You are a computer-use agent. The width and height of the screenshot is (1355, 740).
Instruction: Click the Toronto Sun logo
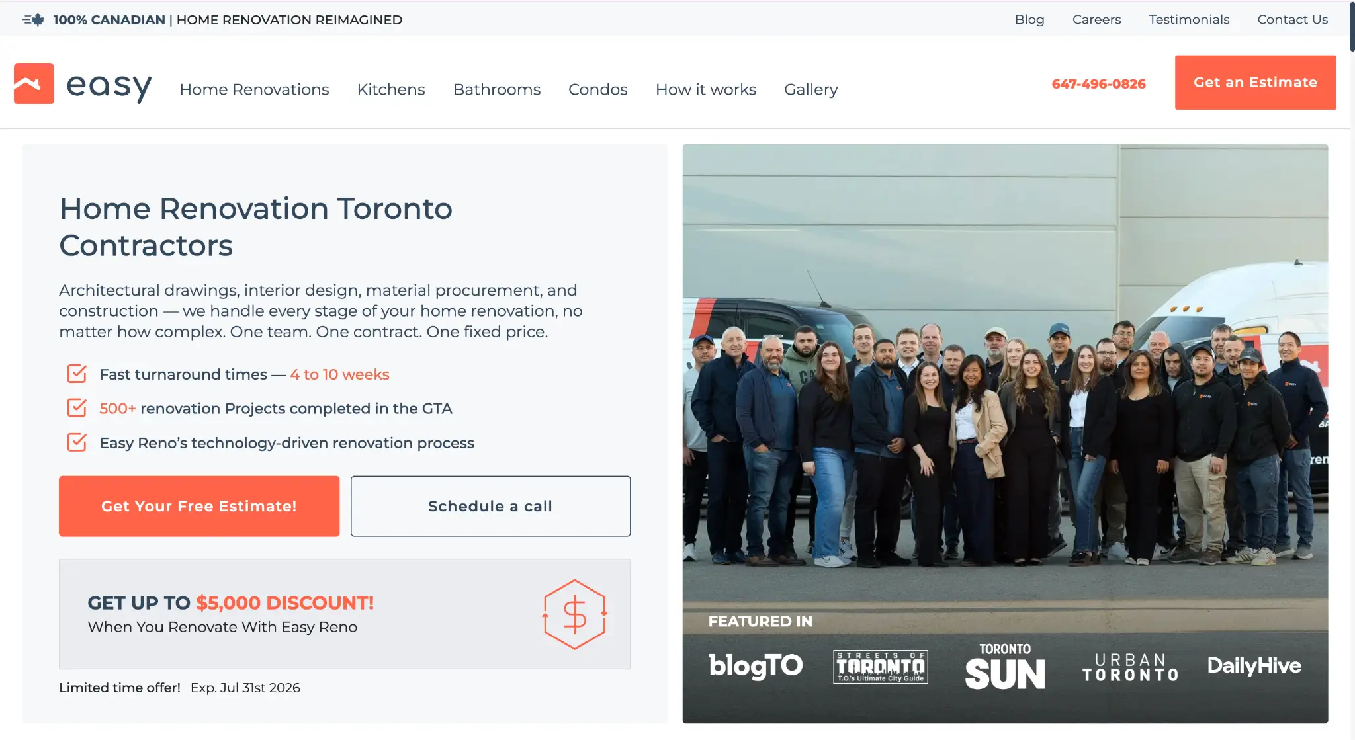(1005, 667)
